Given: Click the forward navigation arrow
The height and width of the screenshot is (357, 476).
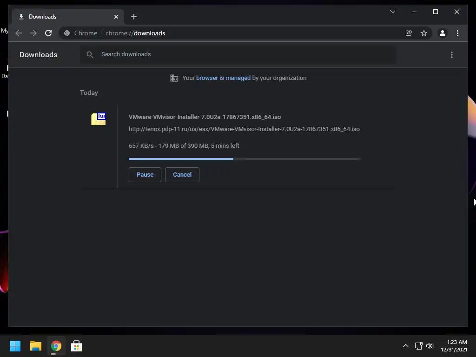Looking at the screenshot, I should [33, 33].
